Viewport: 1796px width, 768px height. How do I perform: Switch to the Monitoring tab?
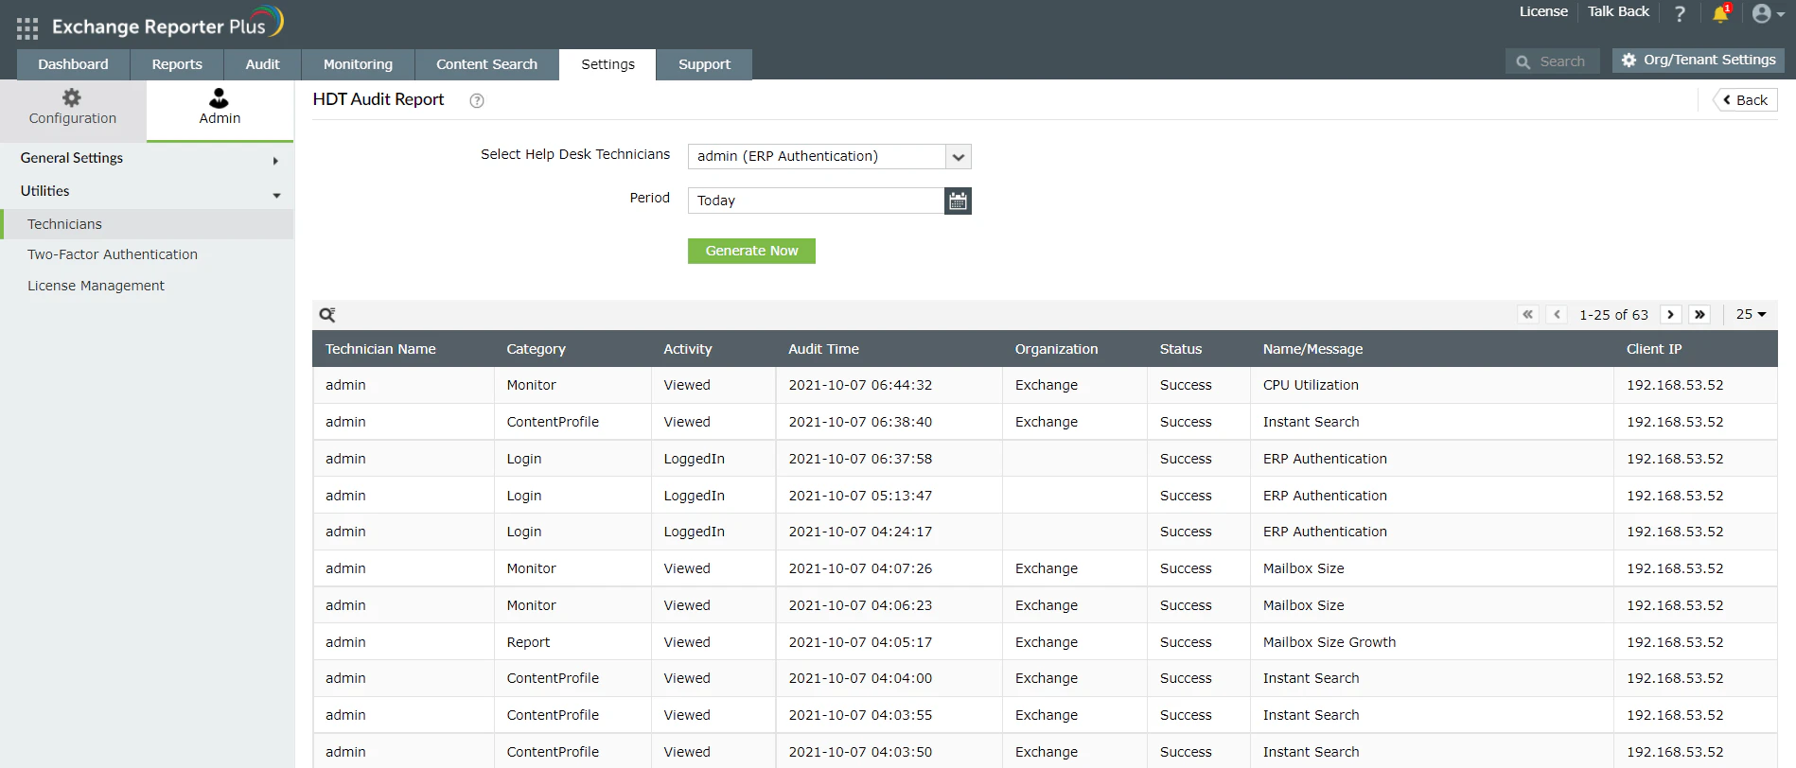coord(358,64)
